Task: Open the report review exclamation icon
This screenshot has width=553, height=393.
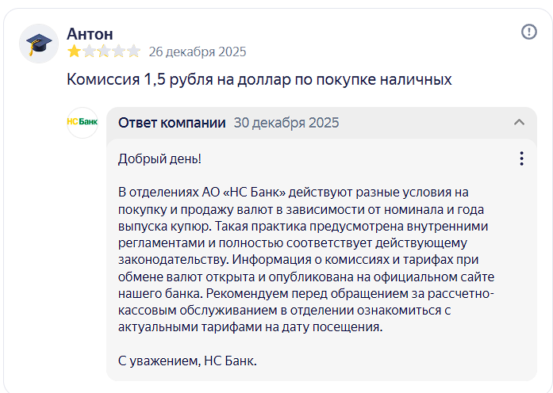Action: click(x=529, y=32)
